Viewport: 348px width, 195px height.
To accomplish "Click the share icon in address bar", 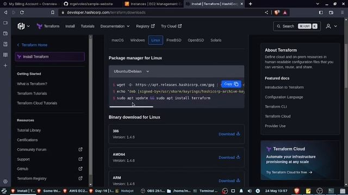I will (x=266, y=12).
